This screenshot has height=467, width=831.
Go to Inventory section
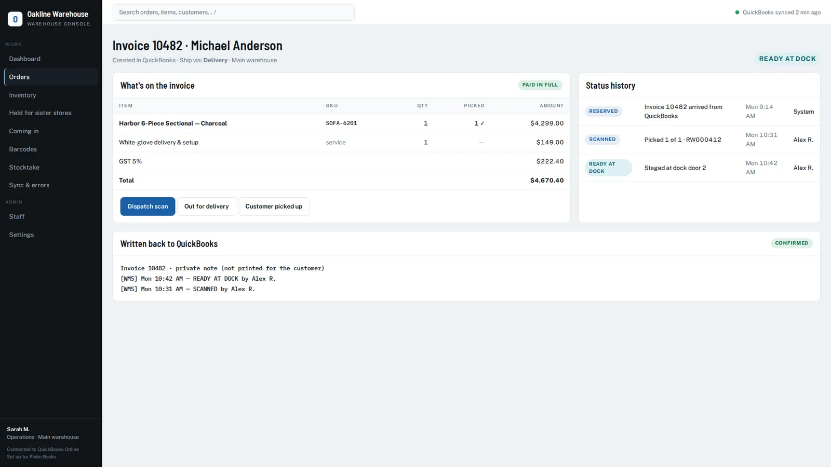tap(51, 95)
